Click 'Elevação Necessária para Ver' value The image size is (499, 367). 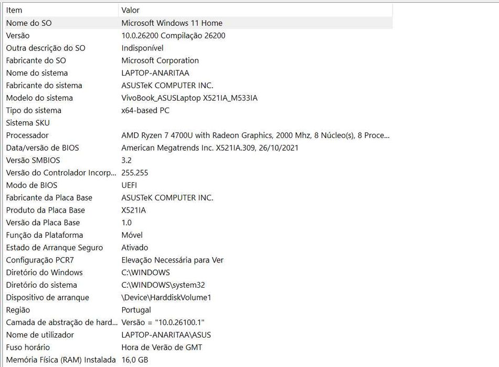click(x=172, y=260)
